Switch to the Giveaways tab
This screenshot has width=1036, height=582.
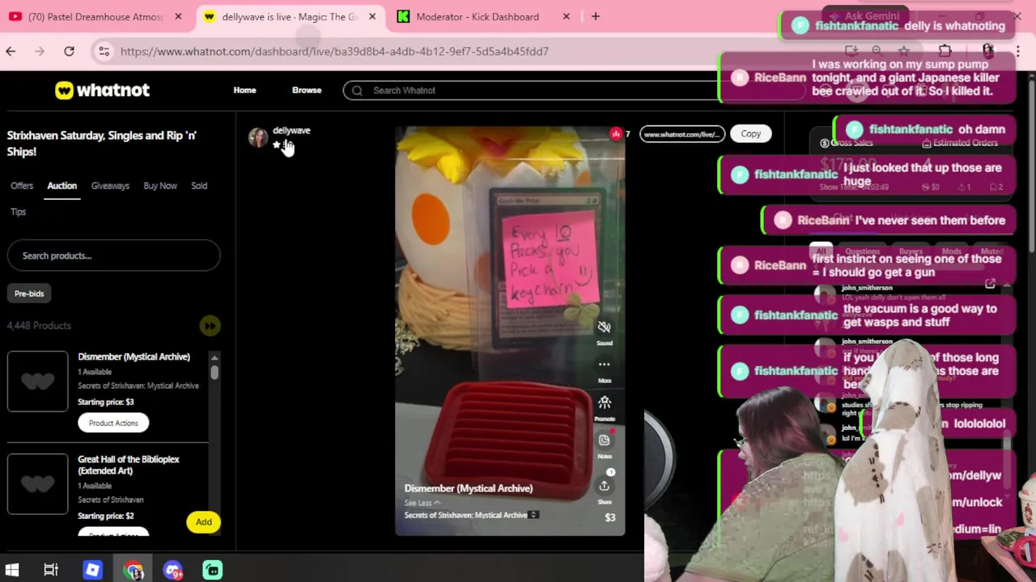110,186
